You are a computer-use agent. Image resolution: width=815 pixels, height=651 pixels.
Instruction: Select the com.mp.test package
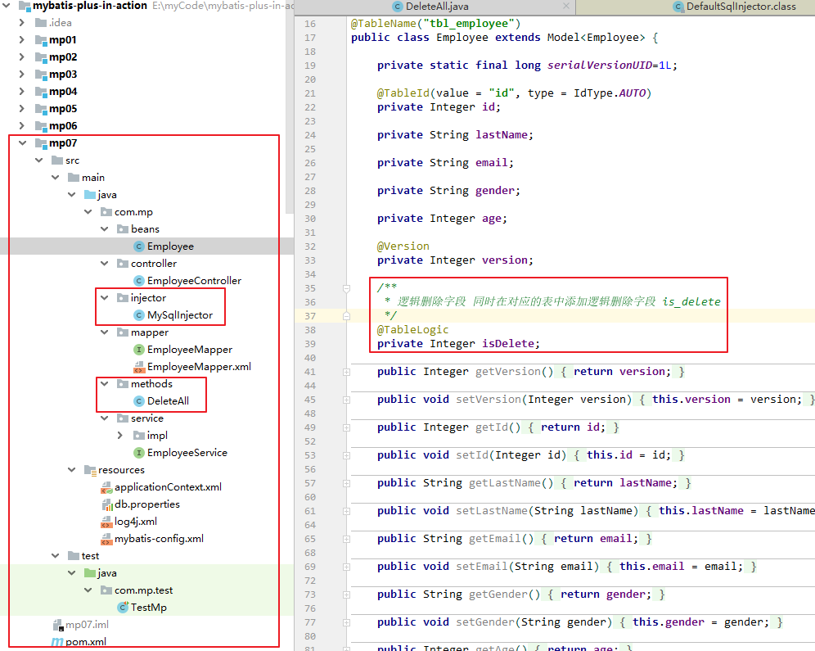pos(143,590)
